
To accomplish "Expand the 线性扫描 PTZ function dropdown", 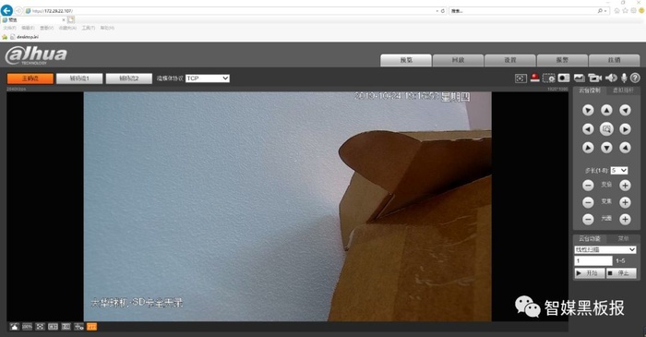I will (x=604, y=249).
